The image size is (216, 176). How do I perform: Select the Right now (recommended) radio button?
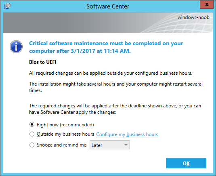point(32,124)
